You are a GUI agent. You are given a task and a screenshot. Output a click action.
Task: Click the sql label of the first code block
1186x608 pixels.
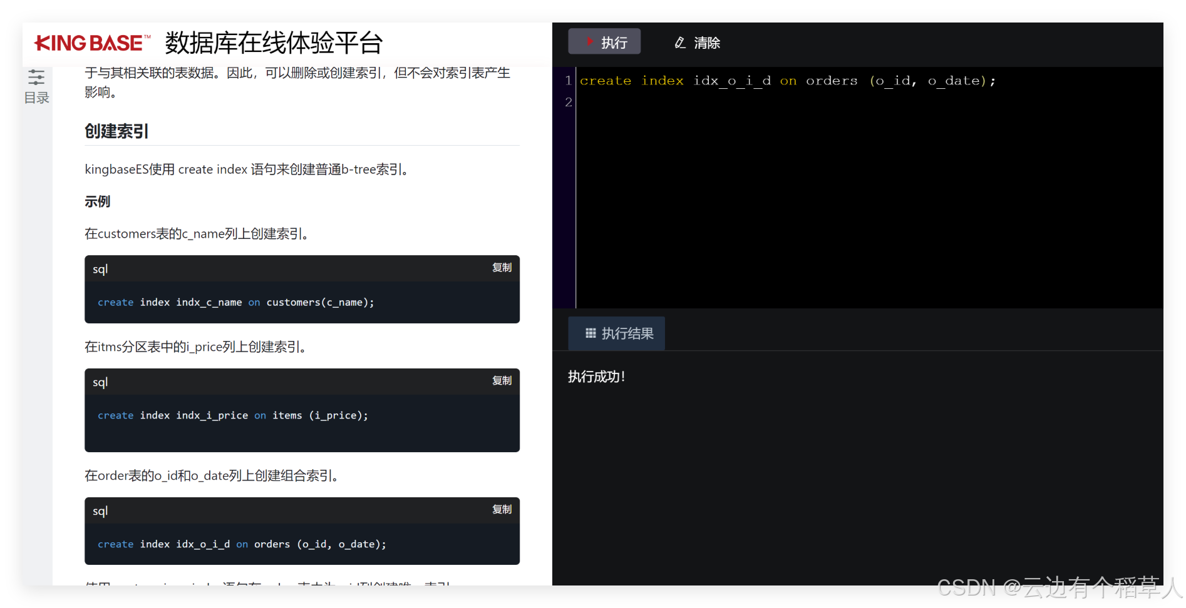pyautogui.click(x=100, y=269)
